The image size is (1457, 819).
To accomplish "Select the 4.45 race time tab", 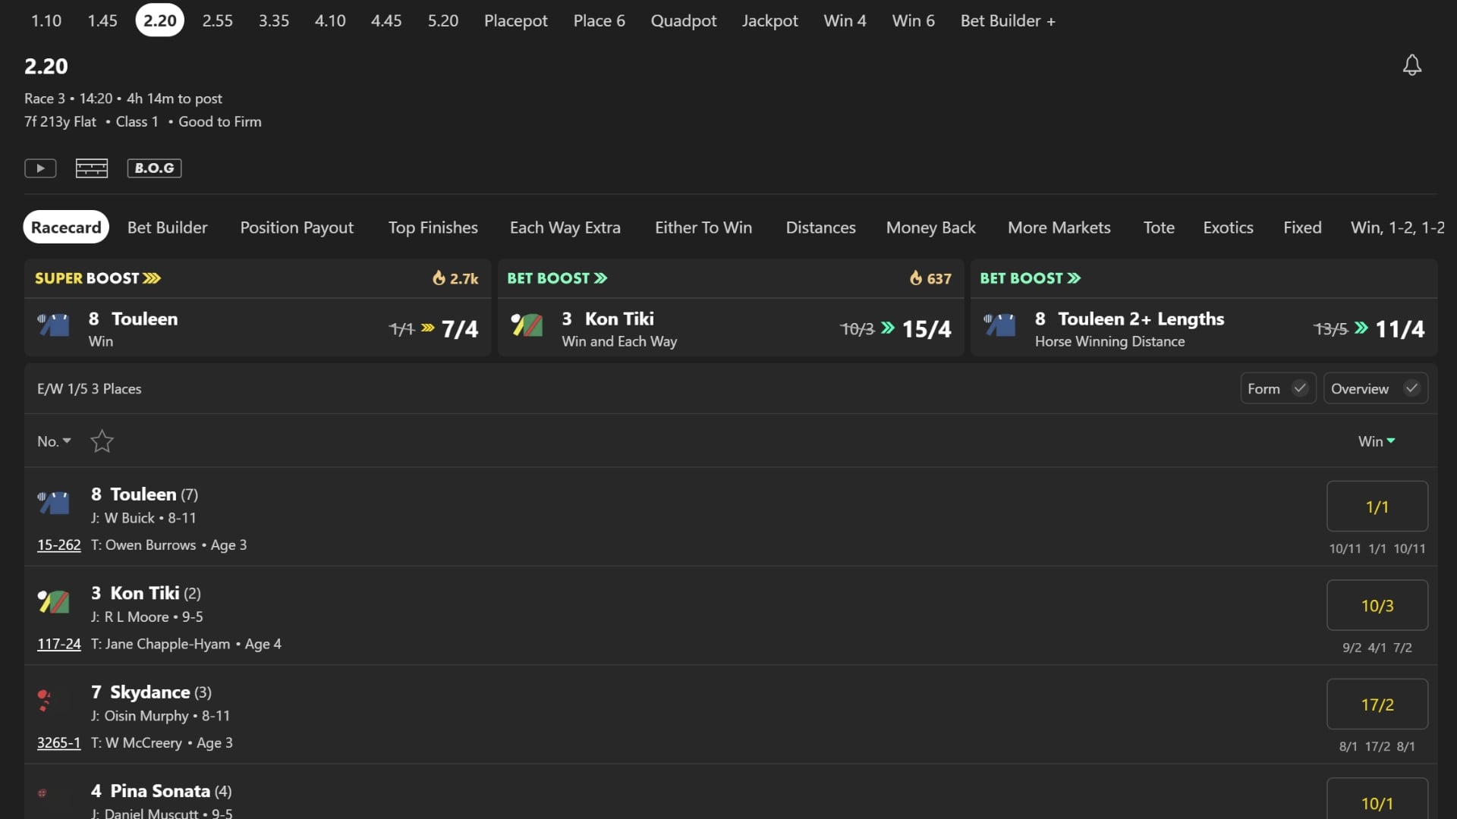I will [x=386, y=20].
